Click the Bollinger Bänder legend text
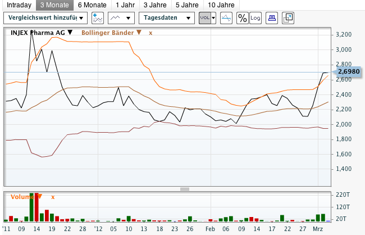The image size is (365, 235). click(108, 33)
